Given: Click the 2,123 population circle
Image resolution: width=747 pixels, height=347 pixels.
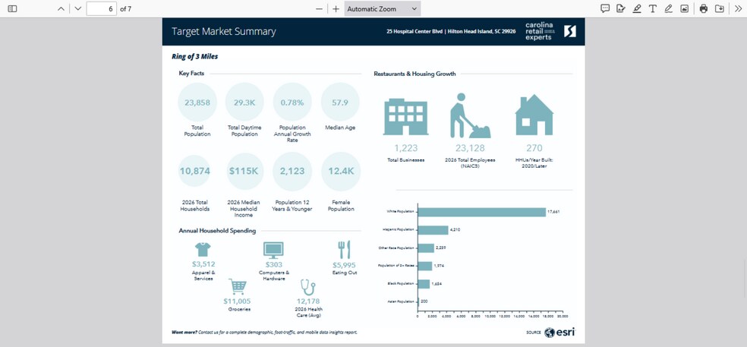Looking at the screenshot, I should [292, 171].
